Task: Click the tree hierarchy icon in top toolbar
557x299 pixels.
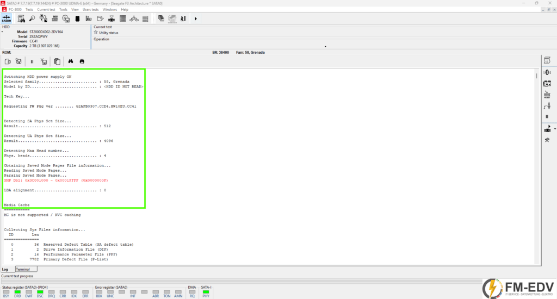Action: tap(134, 18)
